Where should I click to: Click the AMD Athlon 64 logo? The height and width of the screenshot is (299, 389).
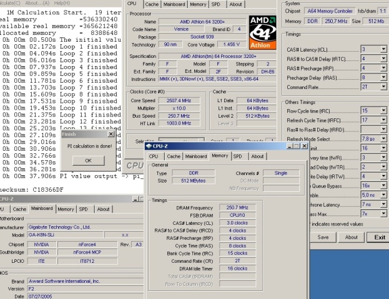point(262,32)
